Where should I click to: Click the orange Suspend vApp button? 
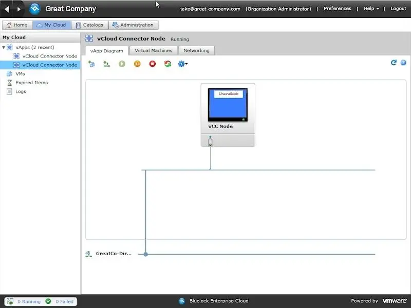pos(137,64)
